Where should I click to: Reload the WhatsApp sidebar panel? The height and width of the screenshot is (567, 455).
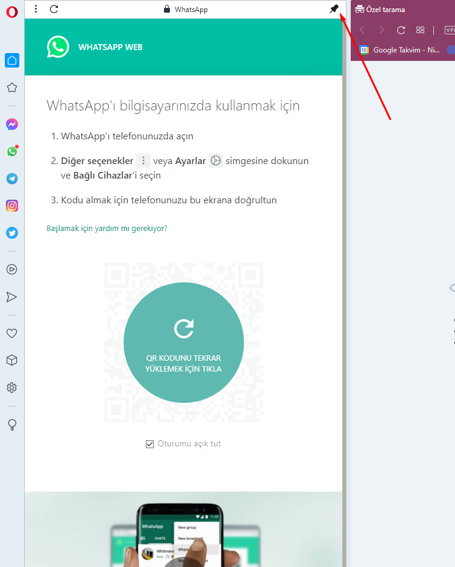[x=54, y=9]
